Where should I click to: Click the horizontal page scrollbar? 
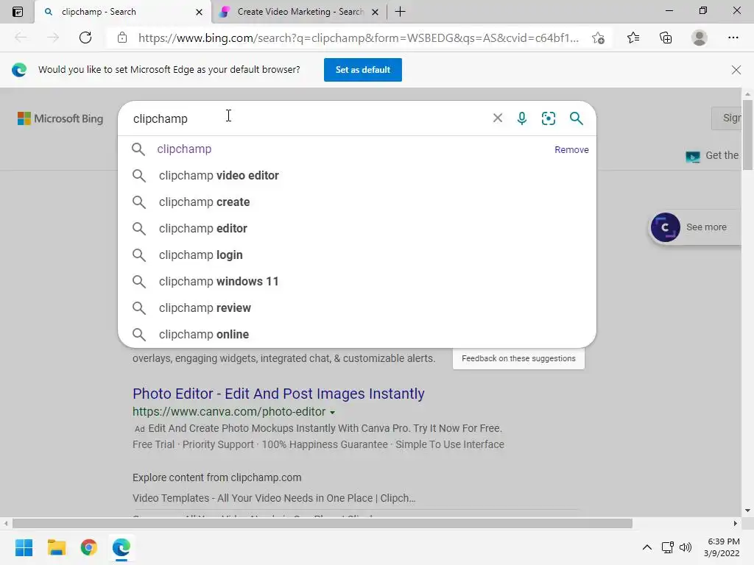[x=323, y=523]
